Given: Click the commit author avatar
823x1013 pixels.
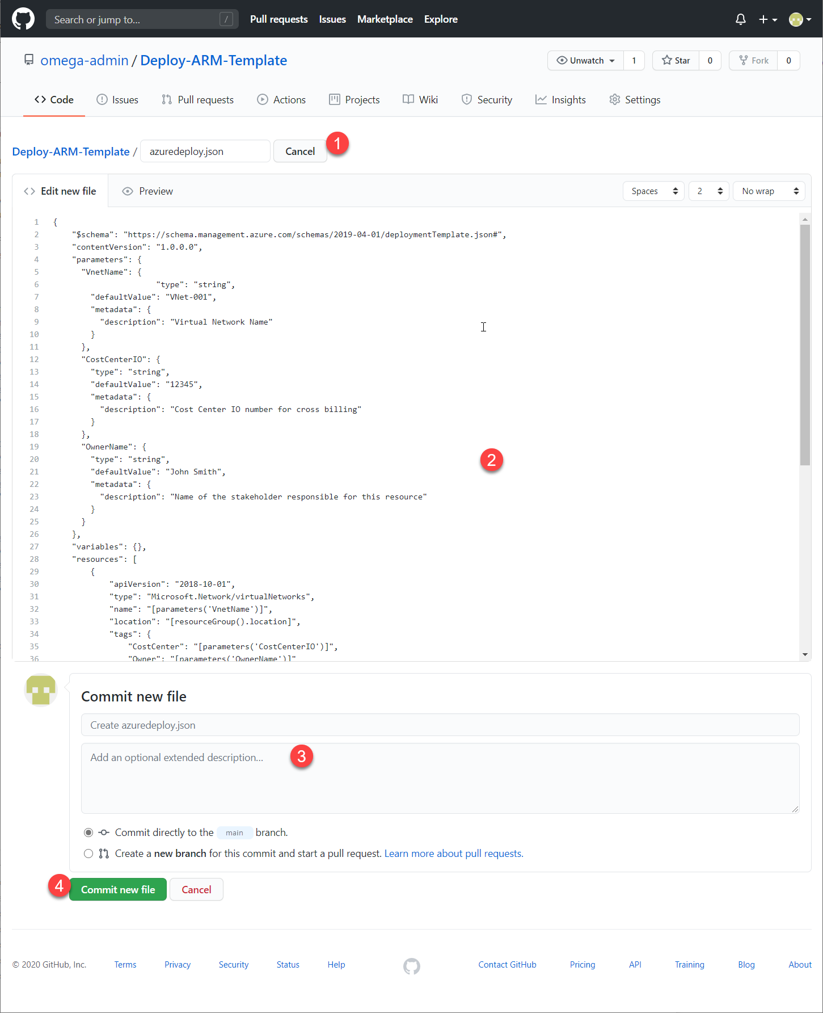Looking at the screenshot, I should [41, 690].
